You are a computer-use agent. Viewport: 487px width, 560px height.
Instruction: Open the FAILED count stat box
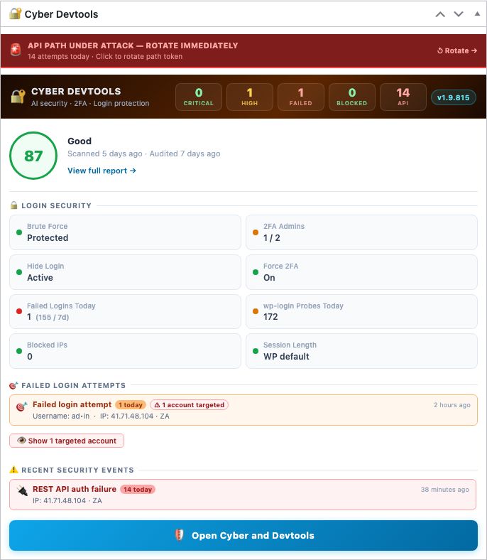(301, 97)
